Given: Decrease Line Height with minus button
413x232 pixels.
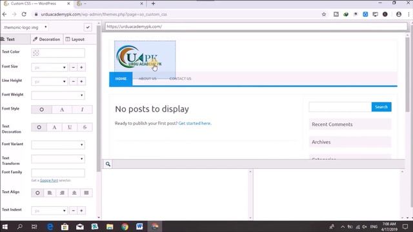Looking at the screenshot, I should click(74, 81).
